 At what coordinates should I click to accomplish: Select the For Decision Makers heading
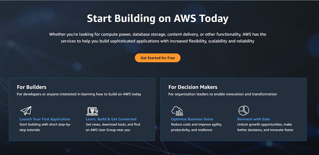193,87
